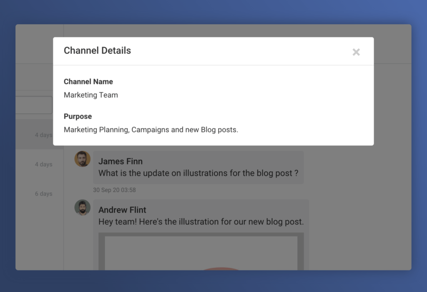Click the 30 Sep 20 03:58 timestamp
This screenshot has height=292, width=427.
pos(114,190)
